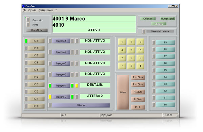Image resolution: width=203 pixels, height=132 pixels.
Task: Open the ? help menu
Action: tap(56, 10)
